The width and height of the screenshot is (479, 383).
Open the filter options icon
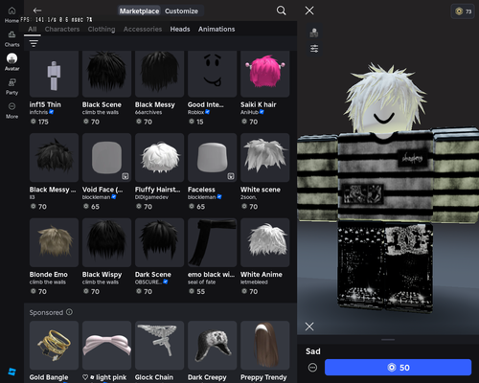pos(34,43)
